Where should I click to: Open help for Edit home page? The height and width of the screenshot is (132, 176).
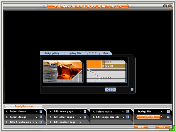(85, 111)
